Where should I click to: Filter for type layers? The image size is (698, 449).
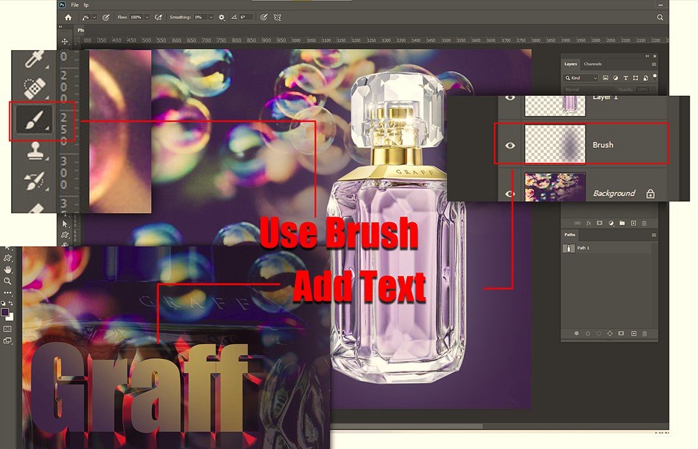(626, 78)
